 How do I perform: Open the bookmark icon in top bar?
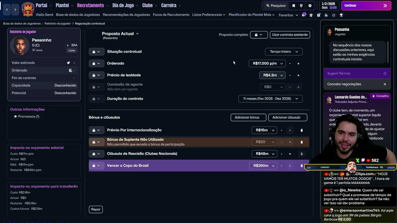pyautogui.click(x=294, y=6)
